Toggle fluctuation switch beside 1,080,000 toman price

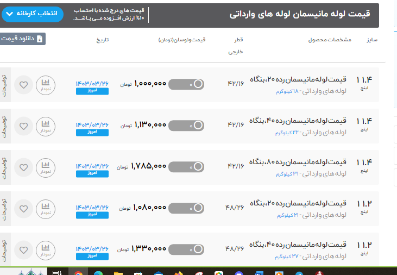[186, 208]
